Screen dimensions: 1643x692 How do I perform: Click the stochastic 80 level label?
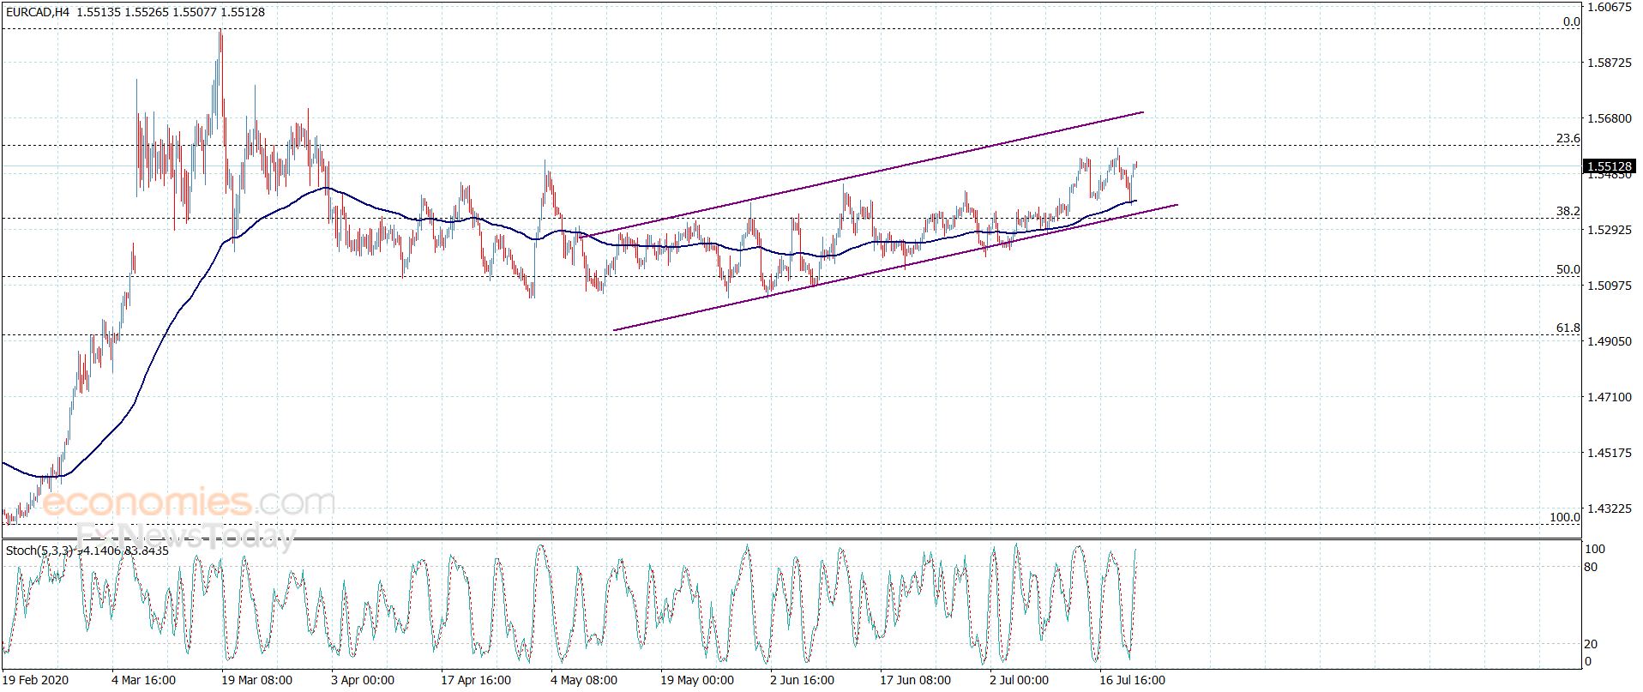[1591, 567]
